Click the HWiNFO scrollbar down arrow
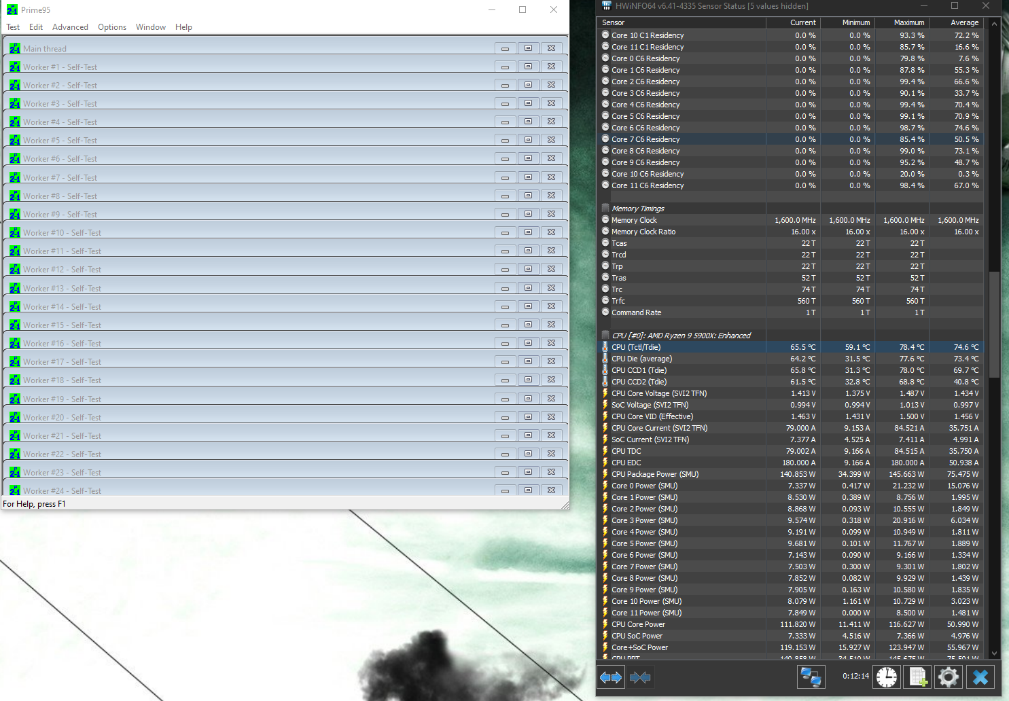 [x=994, y=653]
